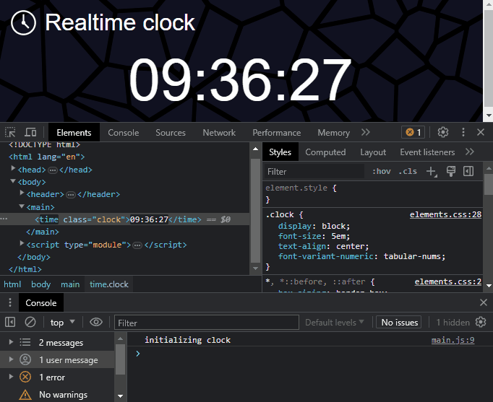Screen dimensions: 493x402
Task: Click the live expression eye icon
Action: coord(96,322)
